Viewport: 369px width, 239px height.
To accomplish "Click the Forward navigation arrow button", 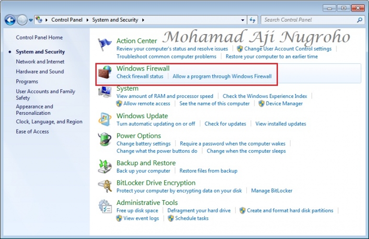I will tap(22, 20).
